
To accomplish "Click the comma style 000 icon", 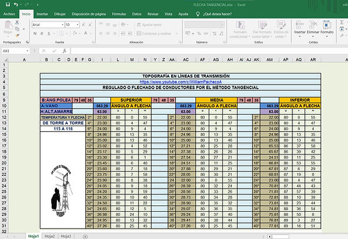I will (x=206, y=34).
